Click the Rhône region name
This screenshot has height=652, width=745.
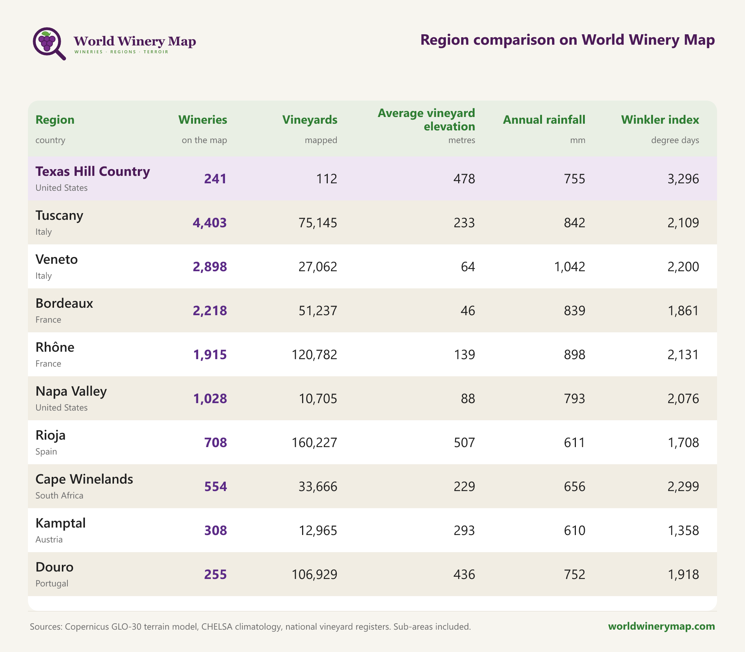point(55,347)
